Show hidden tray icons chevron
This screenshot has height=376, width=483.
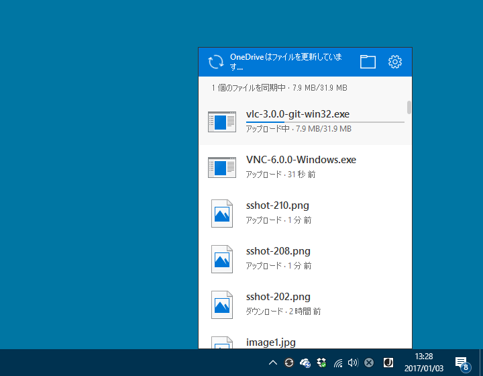(x=273, y=363)
